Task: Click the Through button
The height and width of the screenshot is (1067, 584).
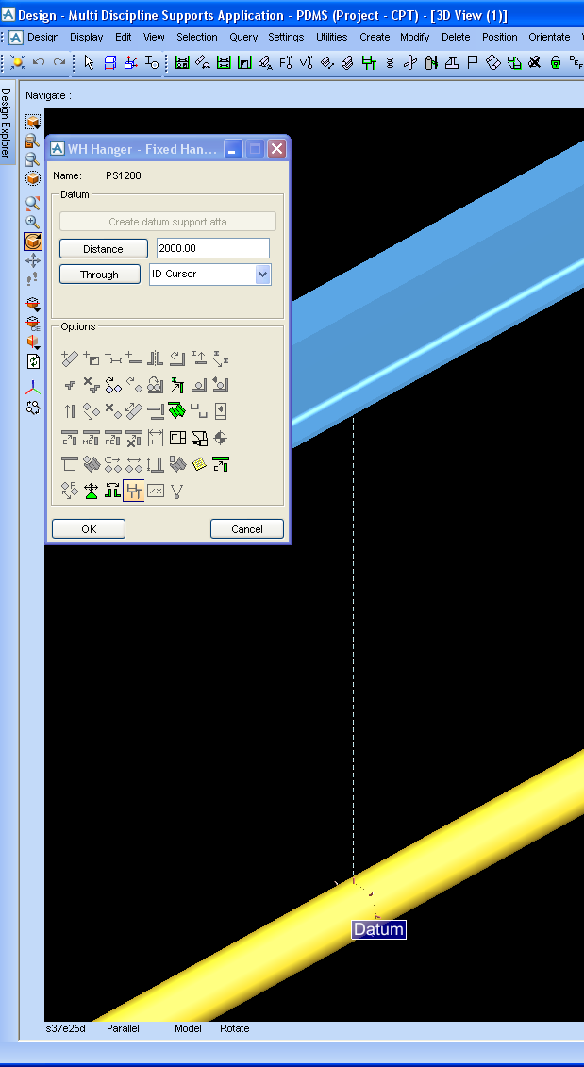Action: pyautogui.click(x=99, y=275)
